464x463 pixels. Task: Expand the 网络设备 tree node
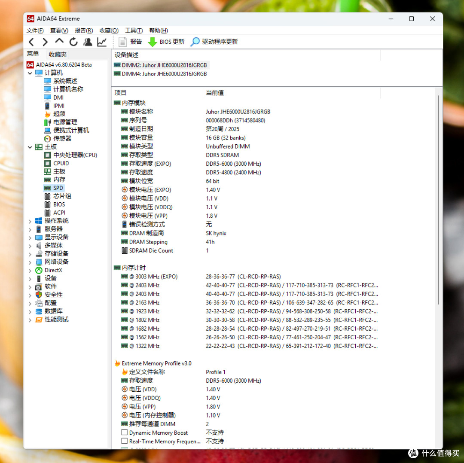[x=30, y=262]
